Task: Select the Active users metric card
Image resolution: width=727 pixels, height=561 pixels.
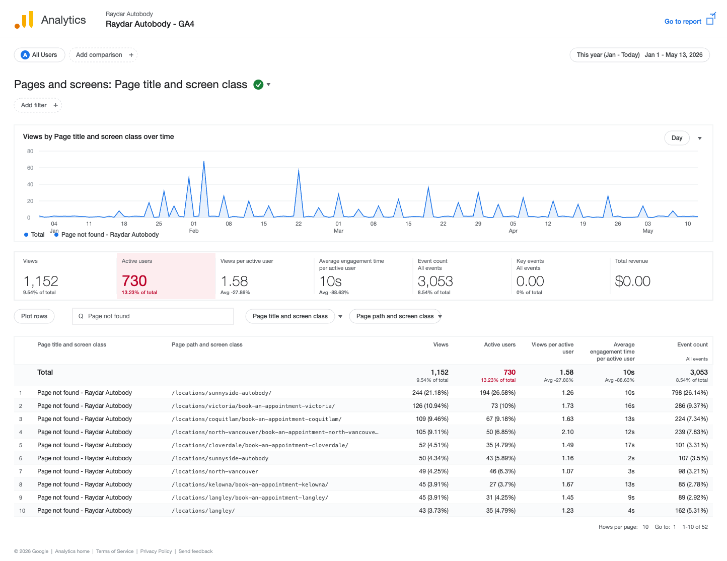Action: (166, 276)
